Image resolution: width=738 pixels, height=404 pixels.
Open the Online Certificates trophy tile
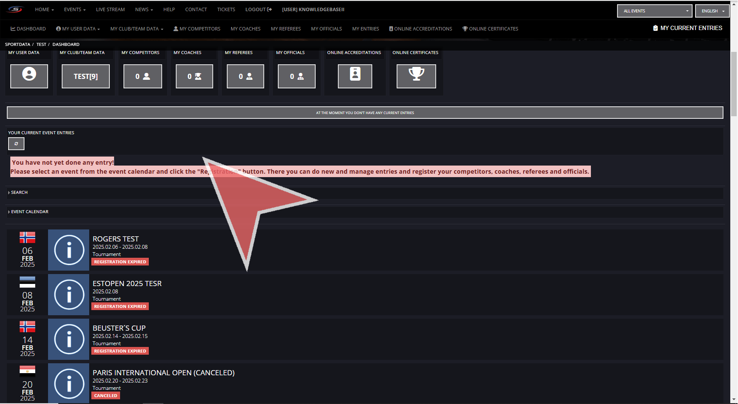coord(416,76)
